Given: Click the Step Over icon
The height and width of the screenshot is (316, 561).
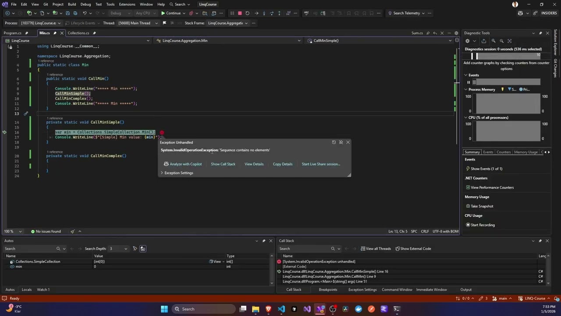Looking at the screenshot, I should click(271, 13).
